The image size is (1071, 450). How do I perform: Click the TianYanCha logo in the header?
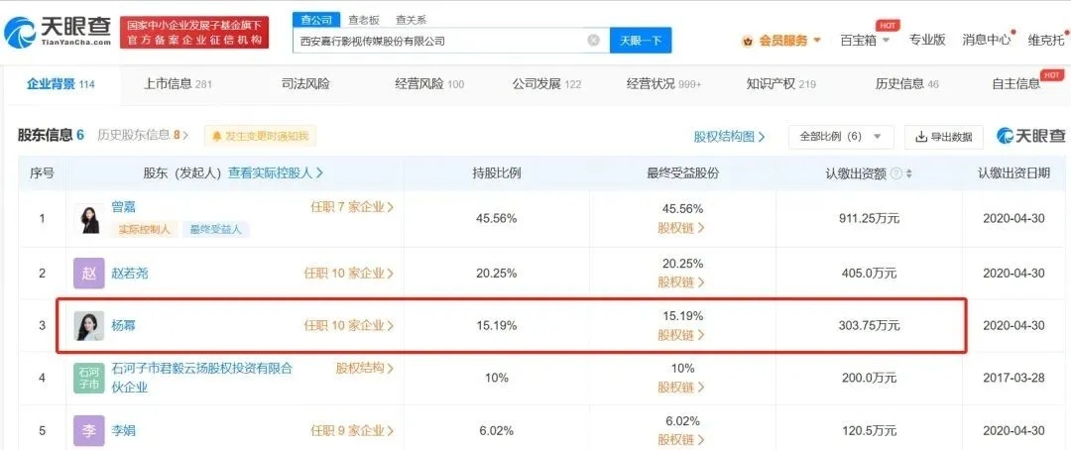pyautogui.click(x=59, y=32)
